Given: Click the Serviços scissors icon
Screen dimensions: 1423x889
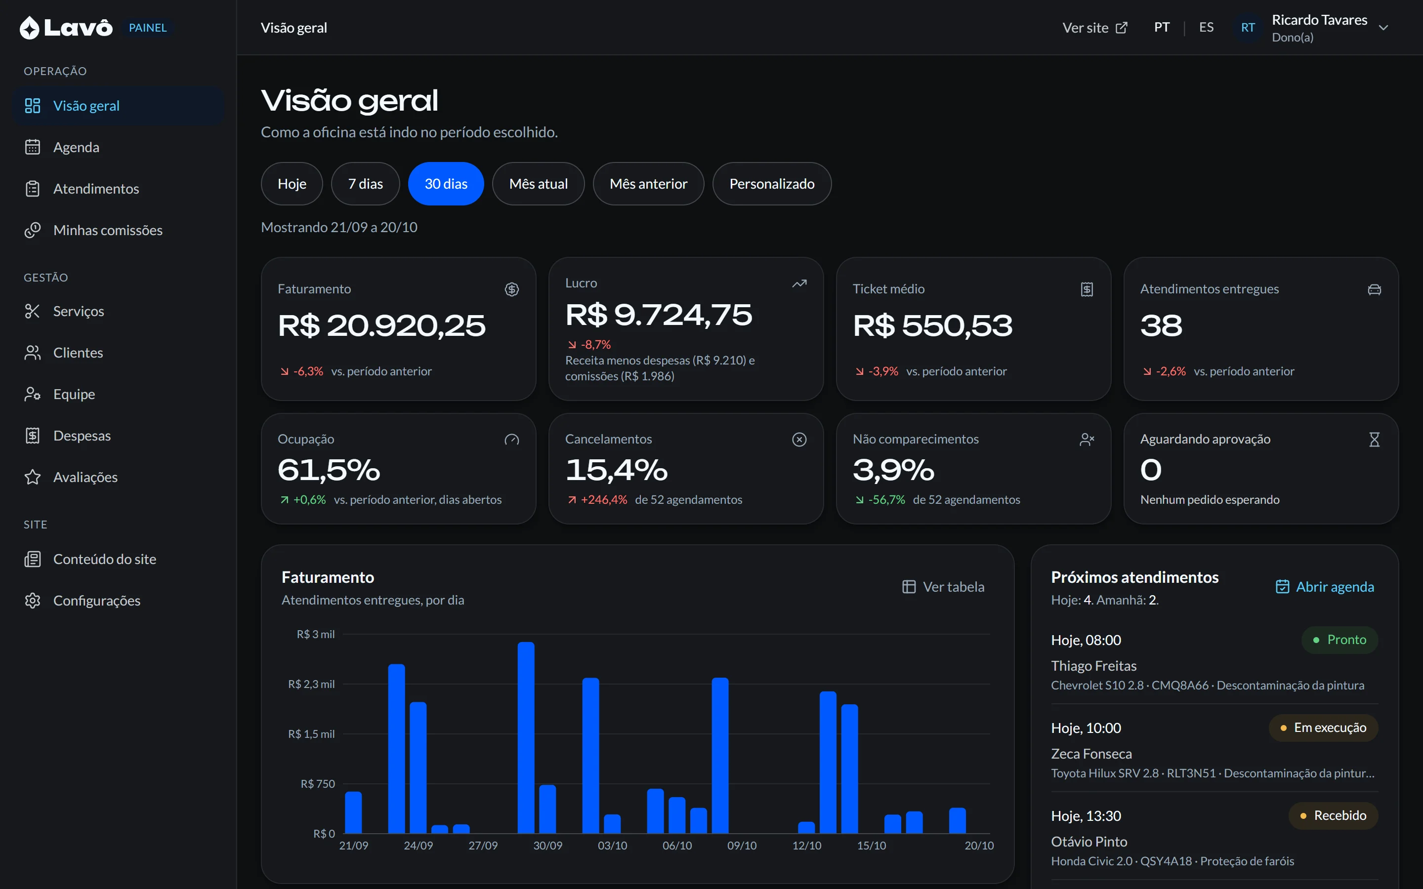Looking at the screenshot, I should click(x=32, y=311).
